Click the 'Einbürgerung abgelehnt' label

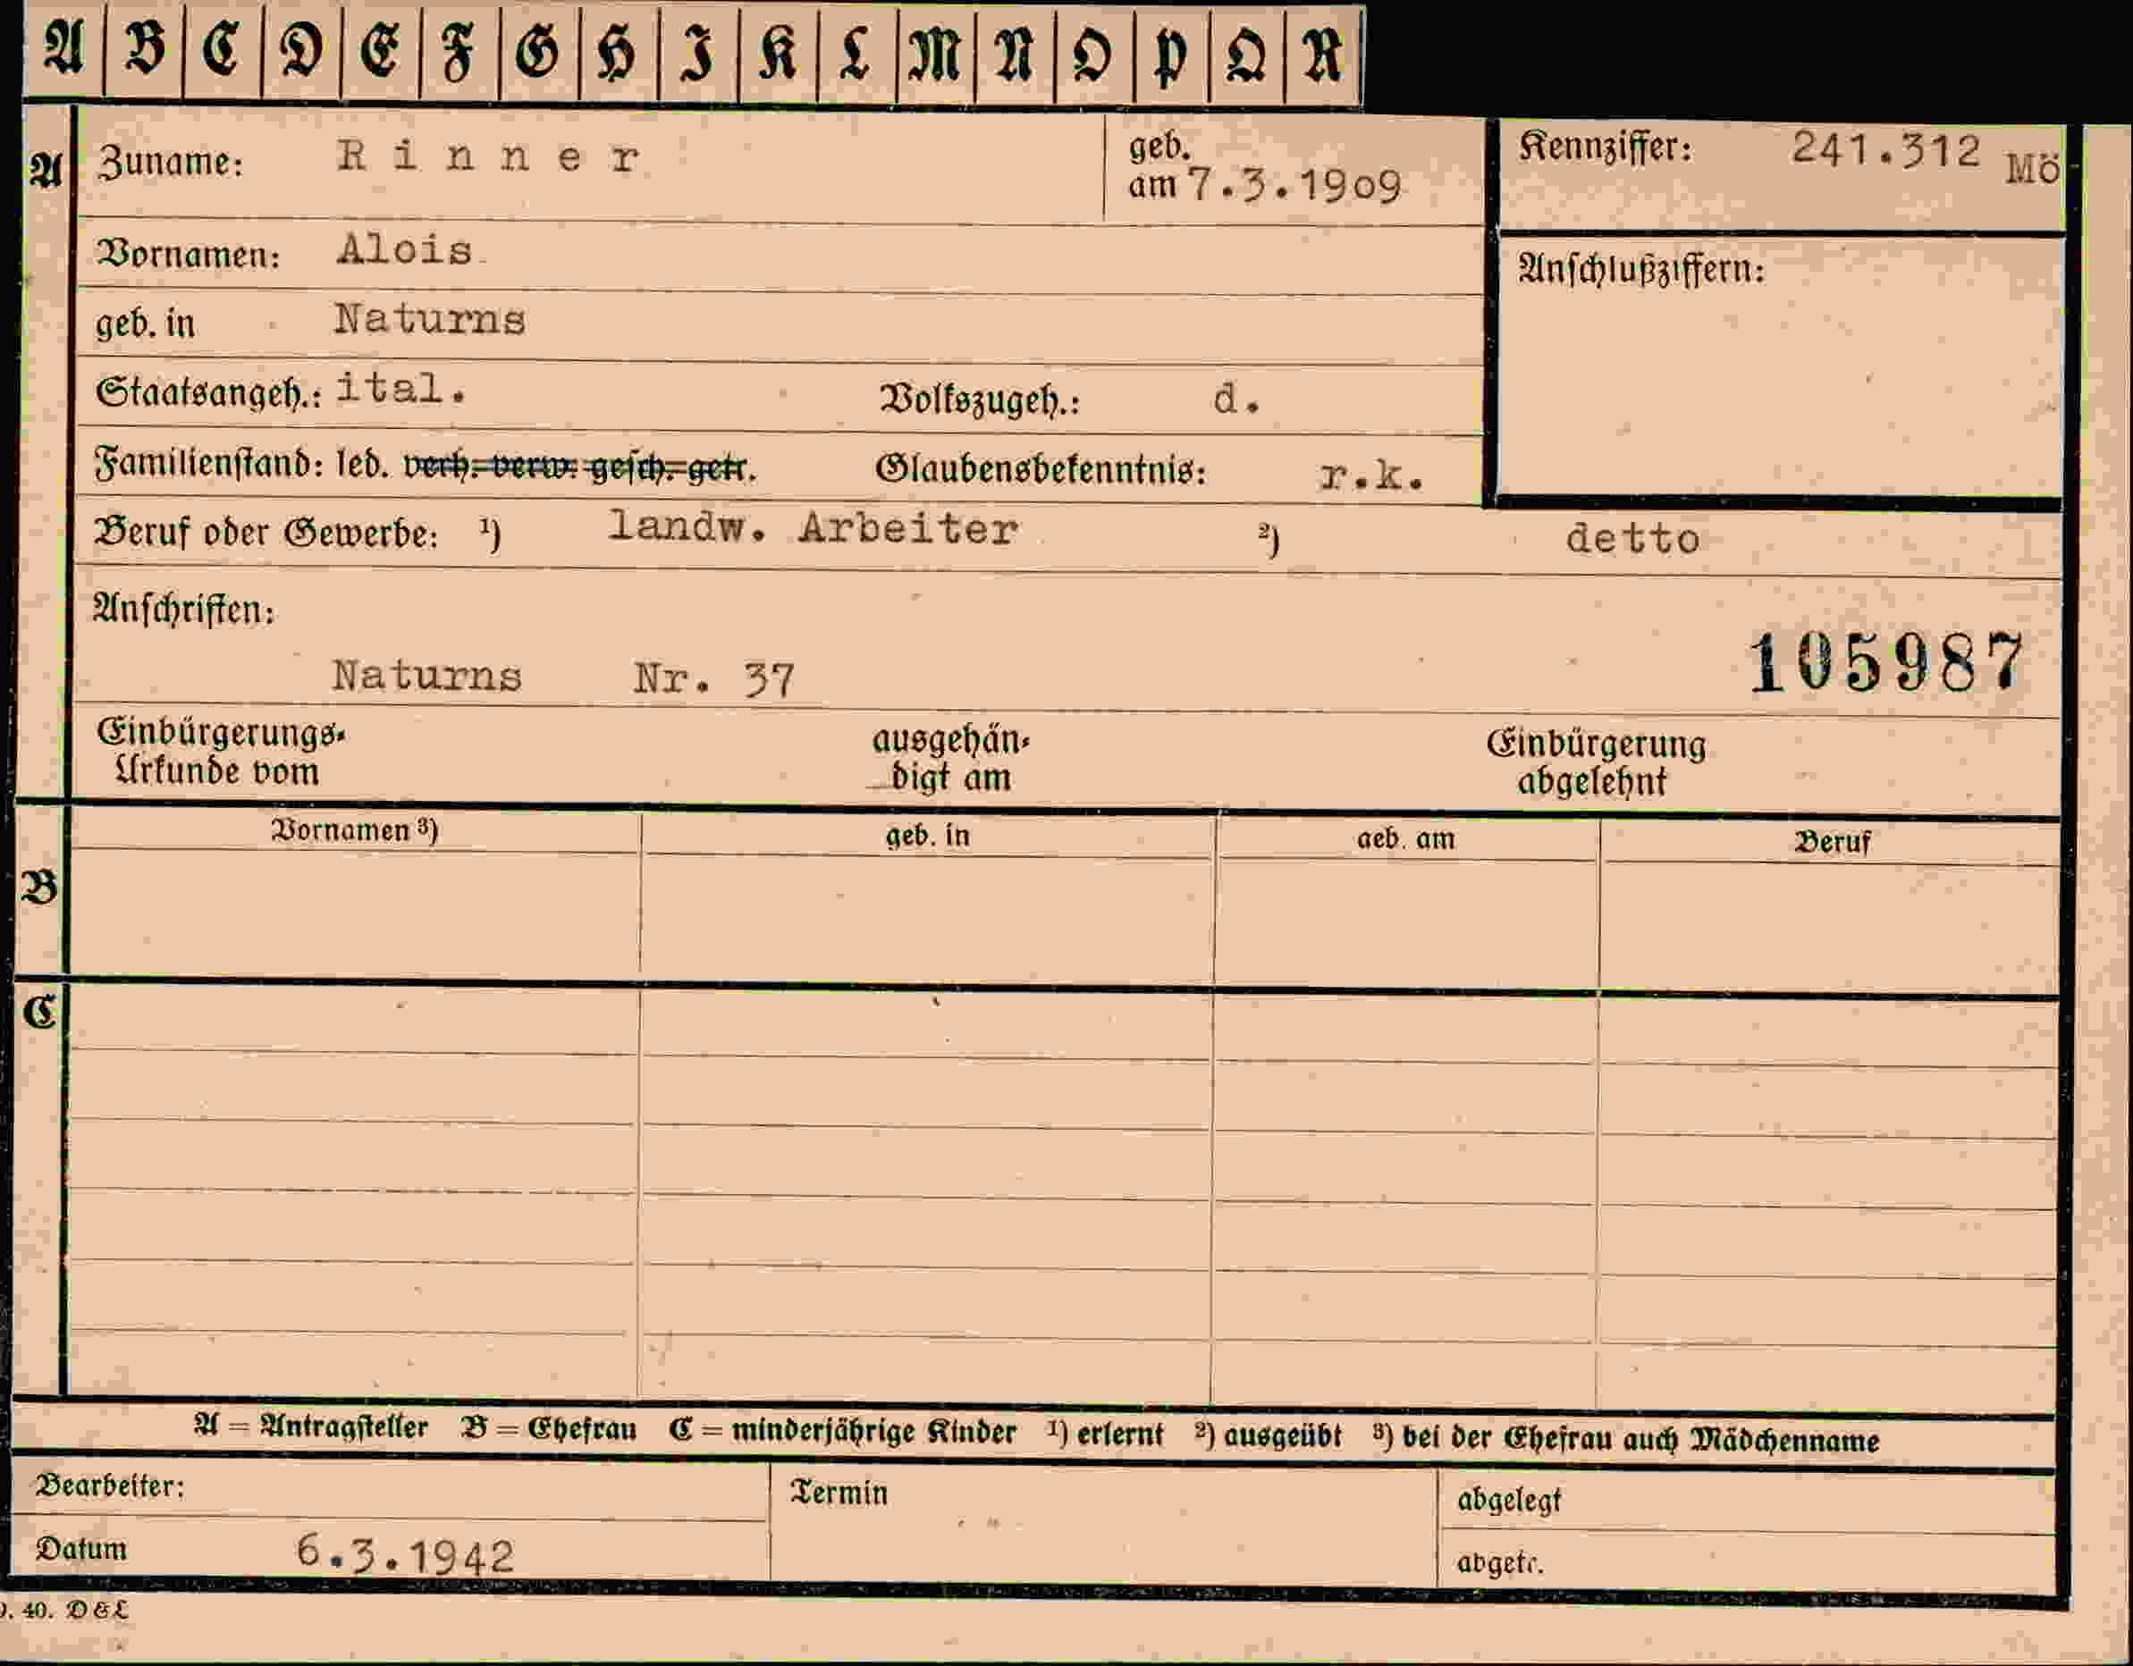[x=1596, y=762]
